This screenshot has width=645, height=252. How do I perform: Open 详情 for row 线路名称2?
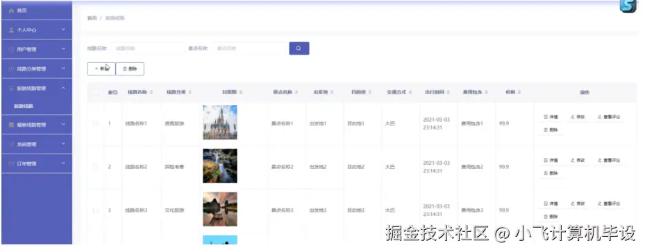[551, 161]
